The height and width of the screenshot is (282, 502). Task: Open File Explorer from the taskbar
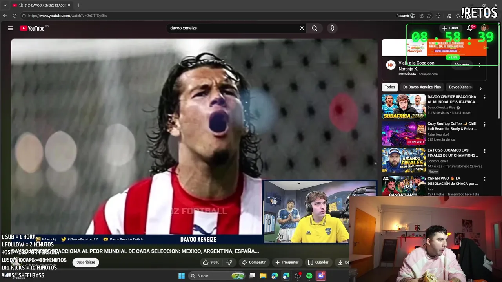pos(263,276)
